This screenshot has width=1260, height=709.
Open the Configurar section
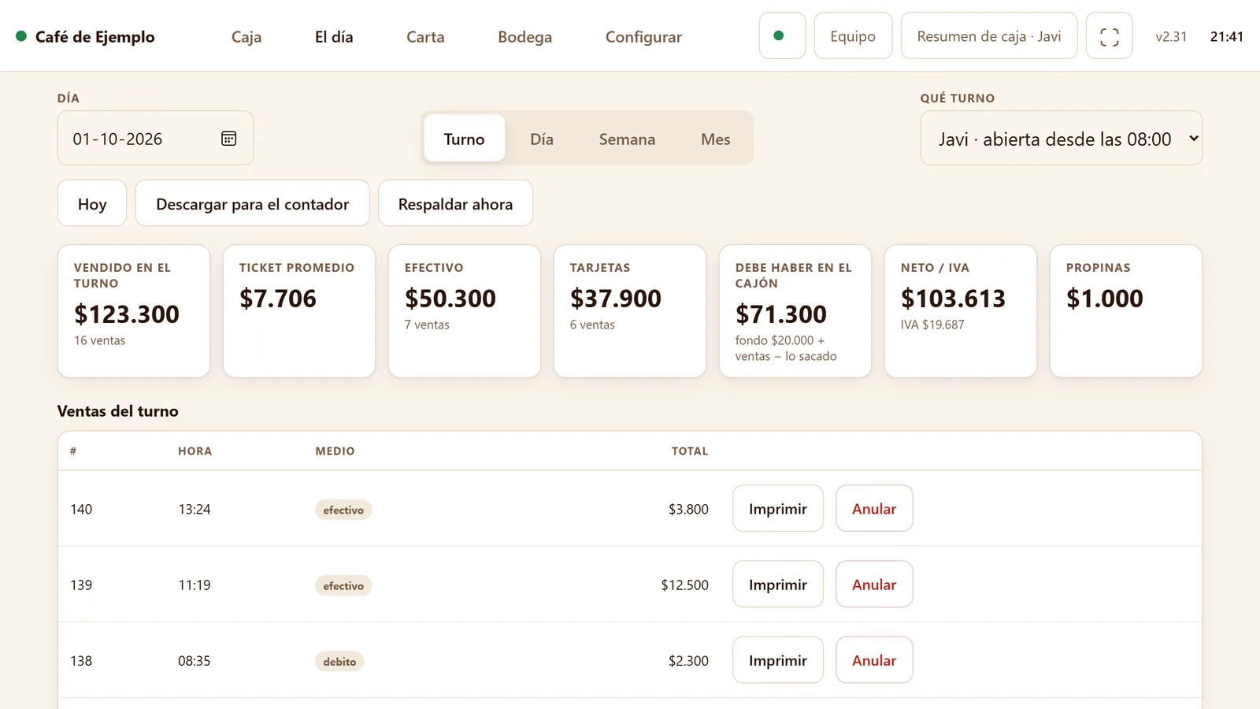[x=643, y=36]
